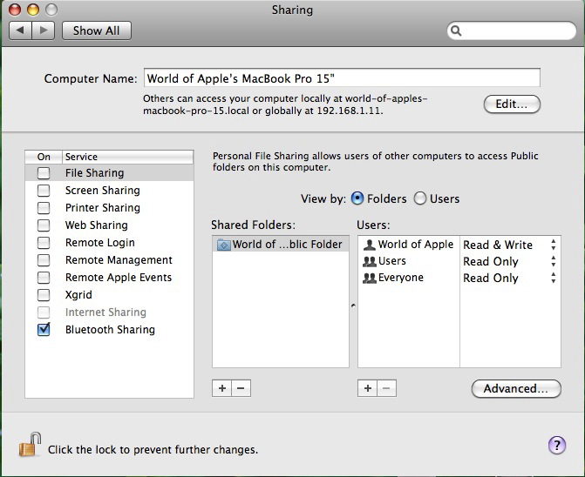Open the Users row Read Only popup

pyautogui.click(x=510, y=261)
